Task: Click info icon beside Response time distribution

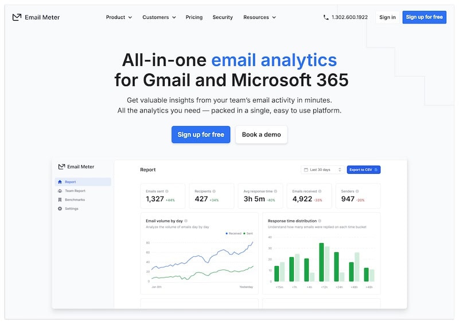Action: [x=319, y=221]
